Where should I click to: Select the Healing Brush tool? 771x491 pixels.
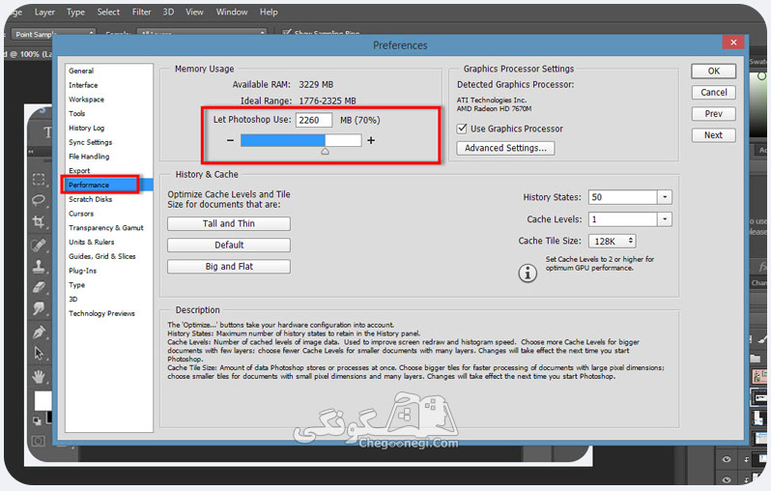coord(39,245)
